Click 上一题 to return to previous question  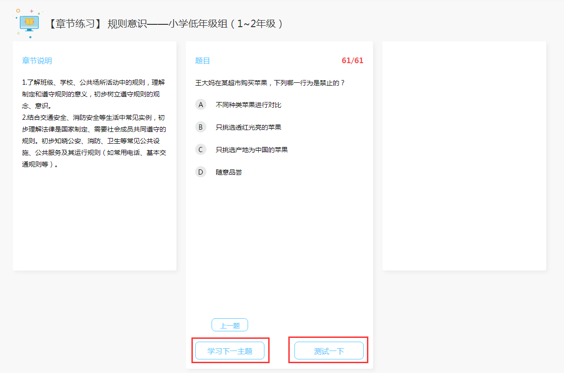[x=229, y=324]
